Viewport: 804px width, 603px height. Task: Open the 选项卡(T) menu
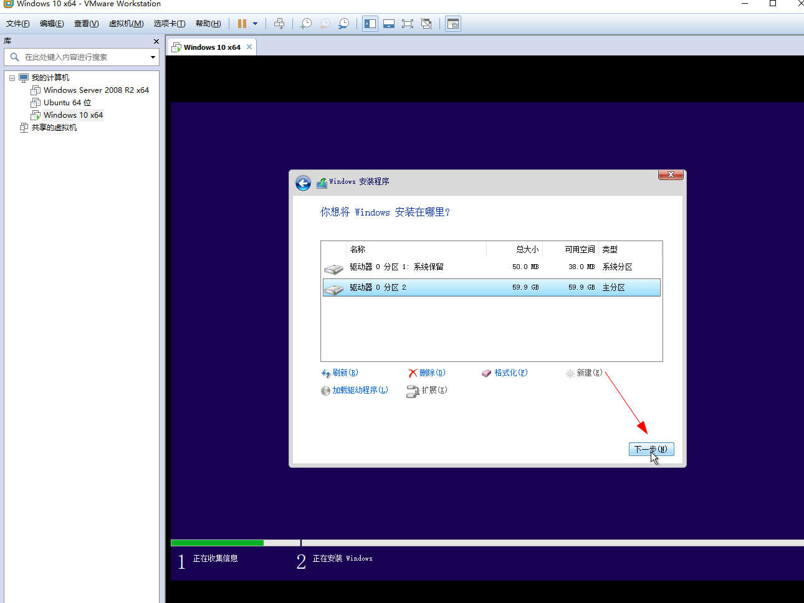(170, 24)
